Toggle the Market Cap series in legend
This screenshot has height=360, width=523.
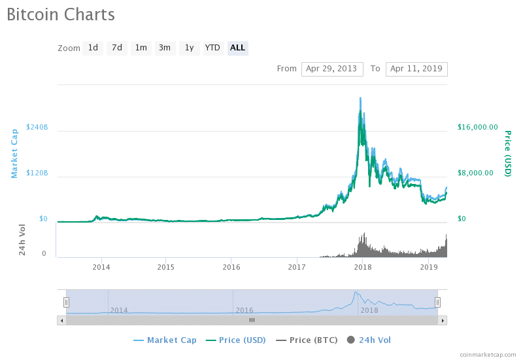pyautogui.click(x=165, y=340)
